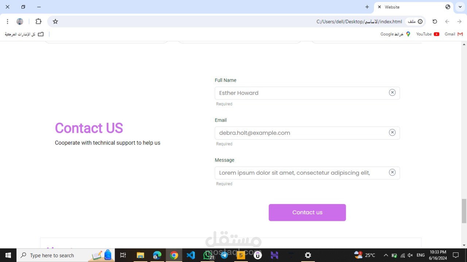Viewport: 467px width, 262px height.
Task: Open the Chrome profile avatar
Action: (20, 21)
